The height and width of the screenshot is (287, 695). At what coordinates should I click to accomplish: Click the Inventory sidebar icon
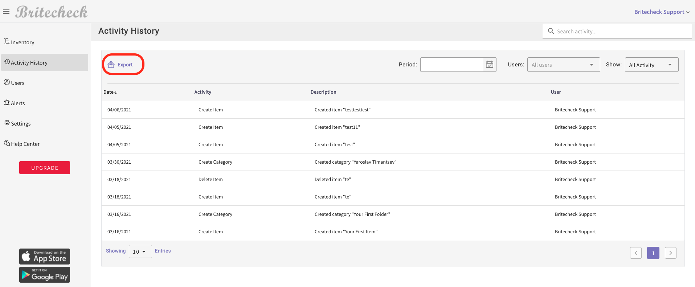[x=7, y=41]
